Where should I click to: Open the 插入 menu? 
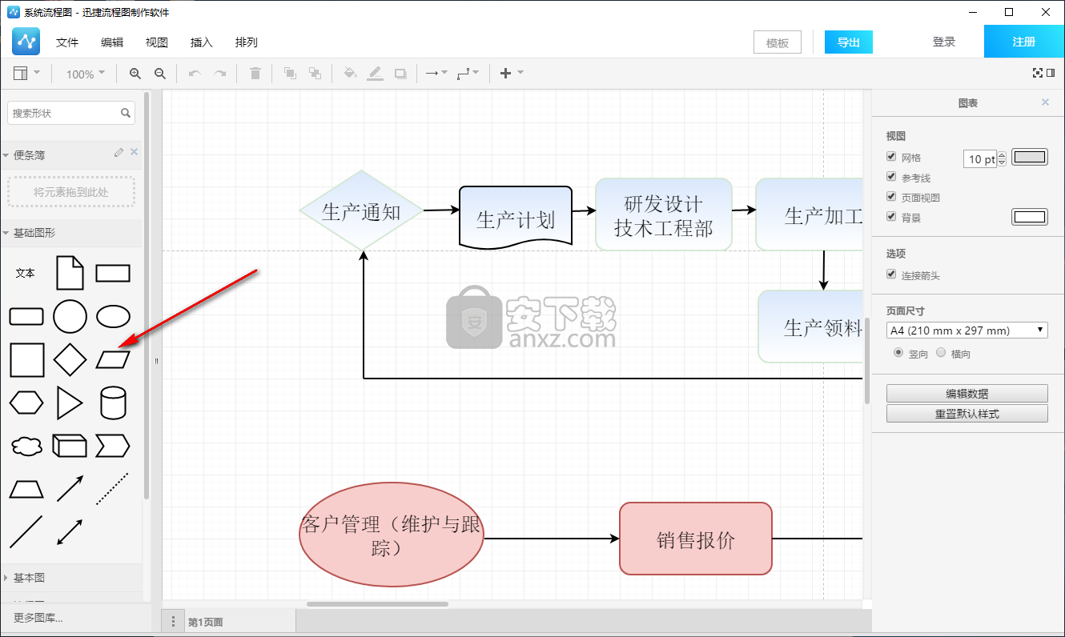pos(202,42)
